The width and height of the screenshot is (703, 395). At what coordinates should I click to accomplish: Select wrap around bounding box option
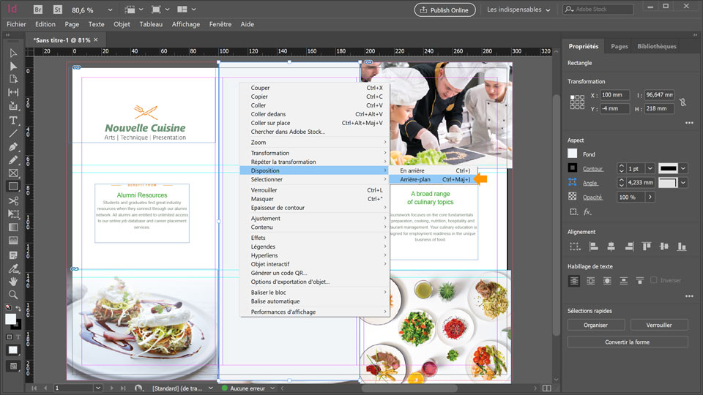[591, 281]
